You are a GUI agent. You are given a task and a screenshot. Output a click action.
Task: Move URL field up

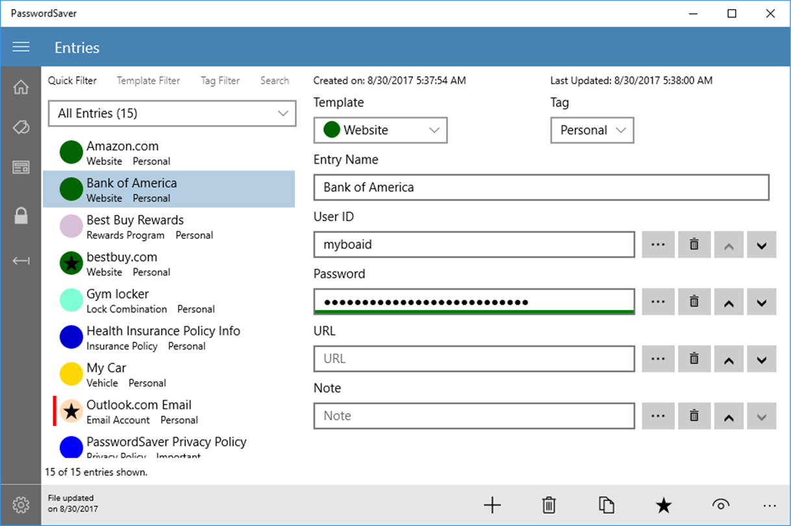click(x=729, y=359)
